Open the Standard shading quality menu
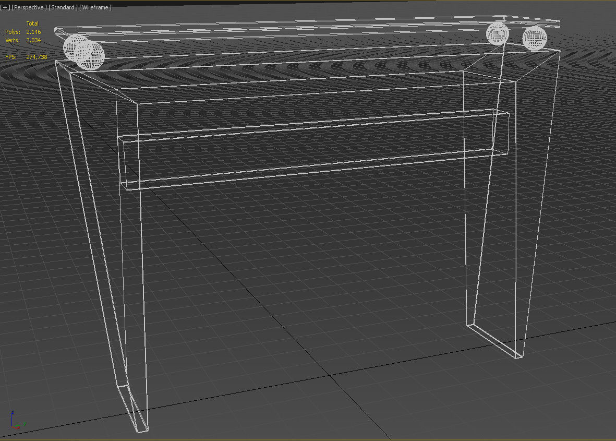 pos(63,7)
